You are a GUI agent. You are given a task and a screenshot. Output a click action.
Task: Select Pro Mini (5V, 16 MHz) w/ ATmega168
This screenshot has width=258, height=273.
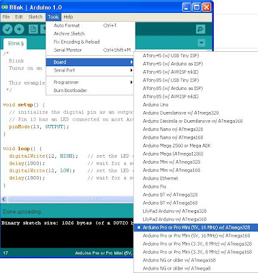click(x=196, y=236)
